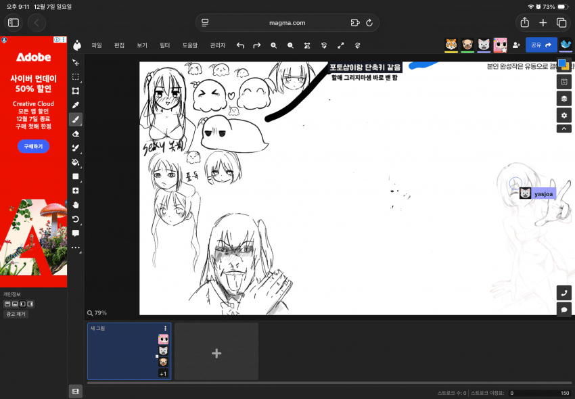Collapse right panel with the chevron up
Viewport: 575px width, 399px height.
click(x=564, y=128)
